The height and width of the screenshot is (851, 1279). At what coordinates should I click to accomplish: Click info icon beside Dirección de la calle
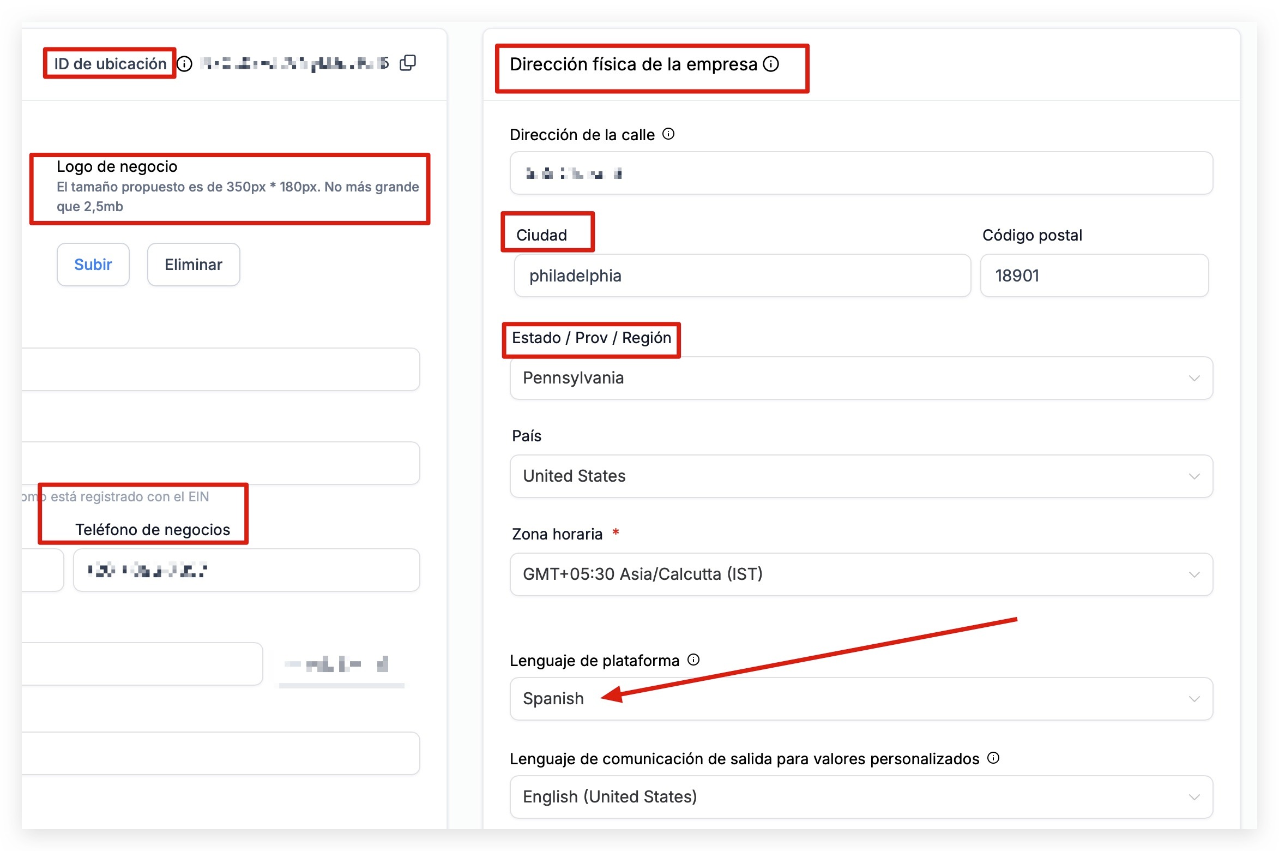pyautogui.click(x=668, y=134)
